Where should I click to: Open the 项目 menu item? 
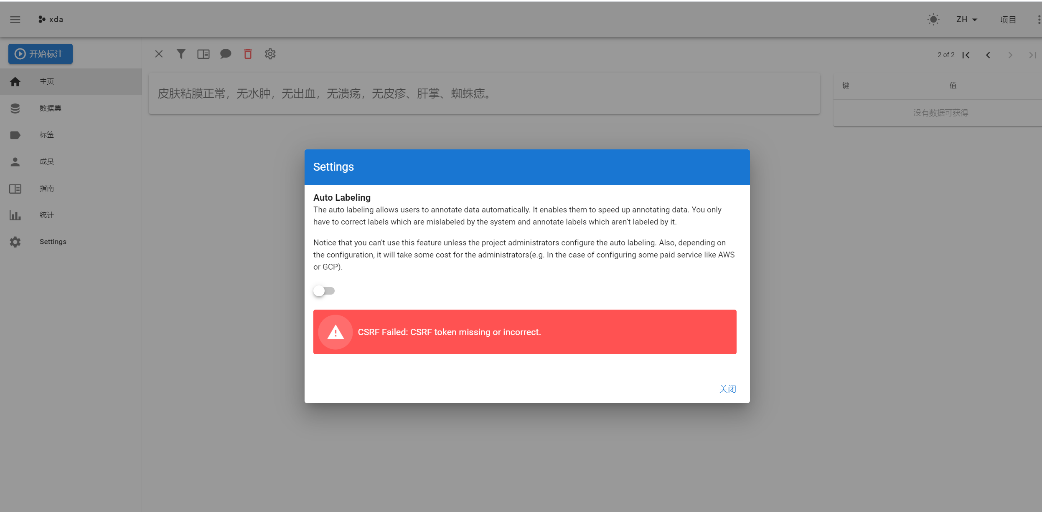[x=1008, y=19]
